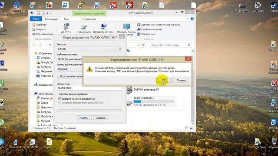
Task: Open Недавние места in navigation pane
Action: (x=44, y=71)
